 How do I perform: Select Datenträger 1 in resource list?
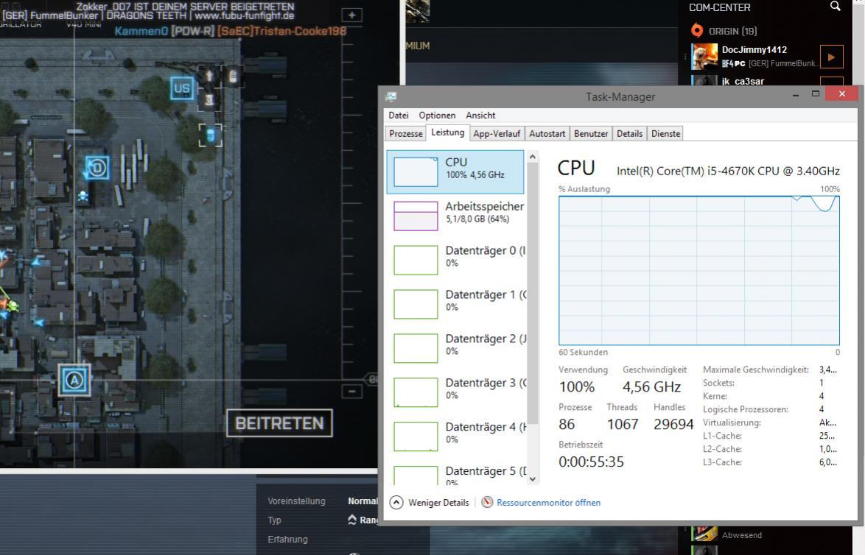(x=455, y=304)
